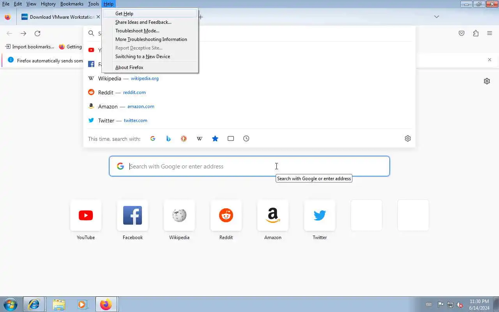Open new tab personalize gear

click(x=487, y=81)
